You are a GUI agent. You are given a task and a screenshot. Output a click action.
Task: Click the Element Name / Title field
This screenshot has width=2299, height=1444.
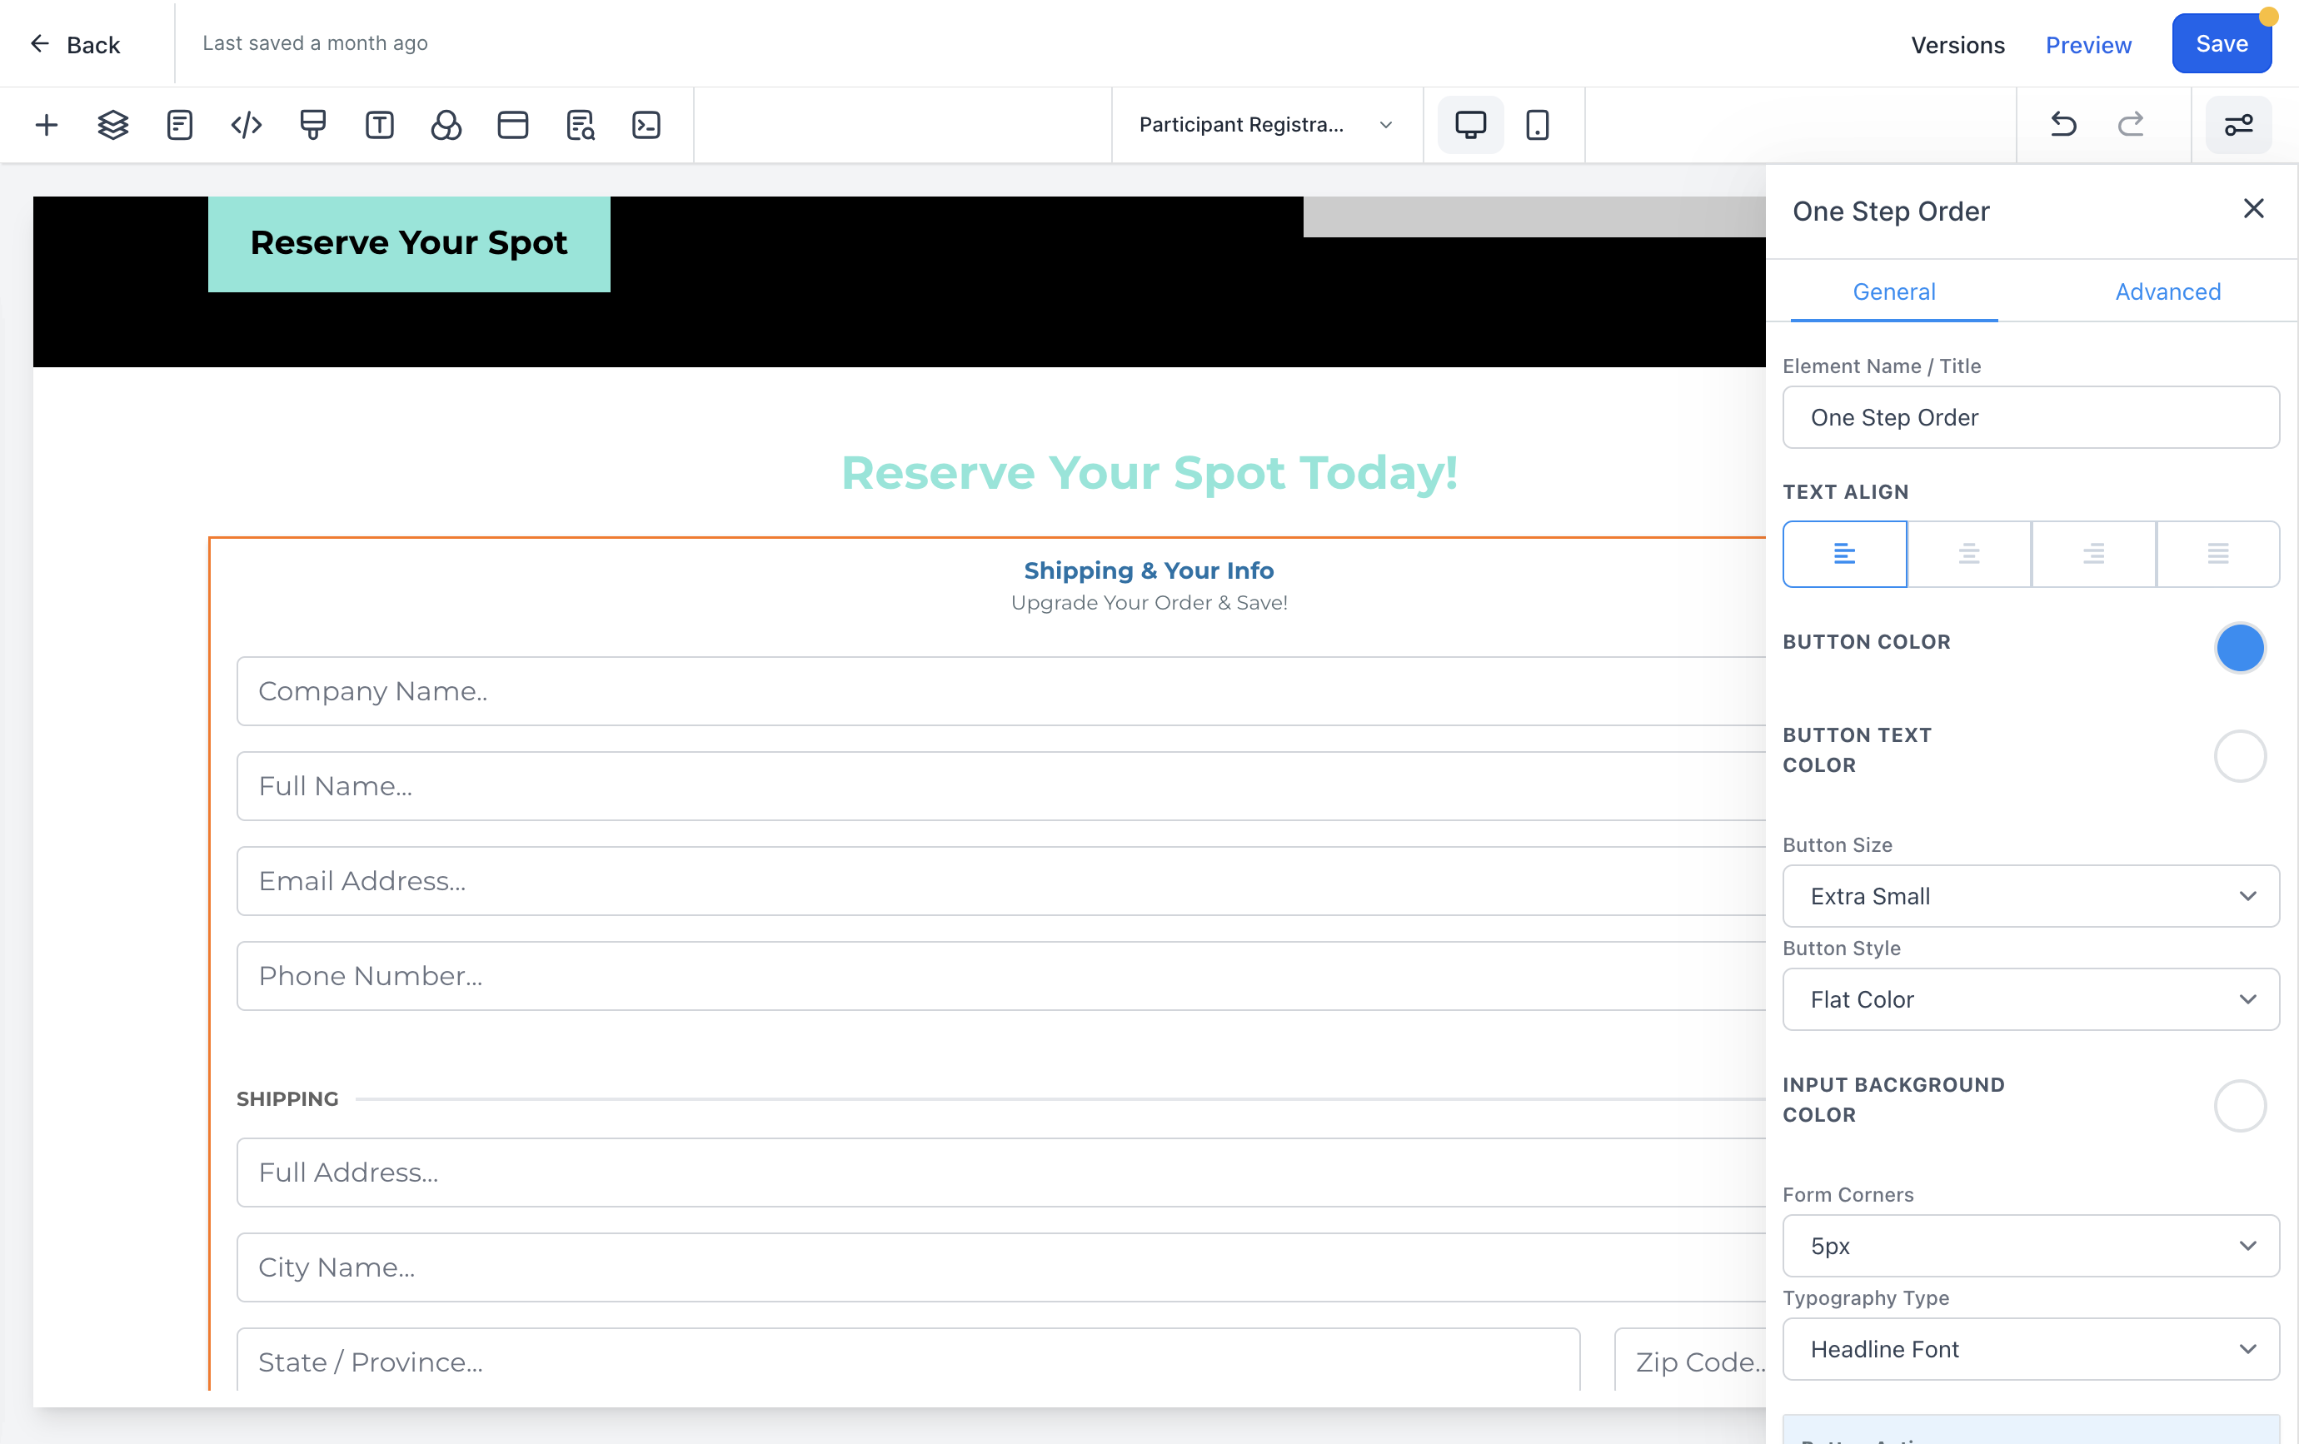[x=2031, y=417]
